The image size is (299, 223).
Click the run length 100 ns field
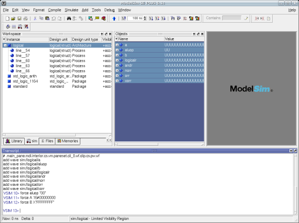click(x=136, y=19)
